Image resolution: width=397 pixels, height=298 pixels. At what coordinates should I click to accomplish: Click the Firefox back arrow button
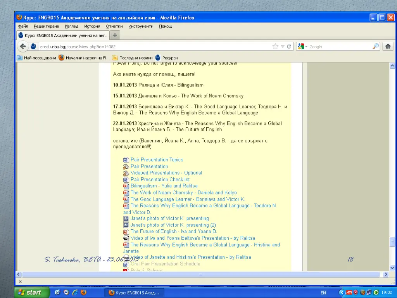23,47
